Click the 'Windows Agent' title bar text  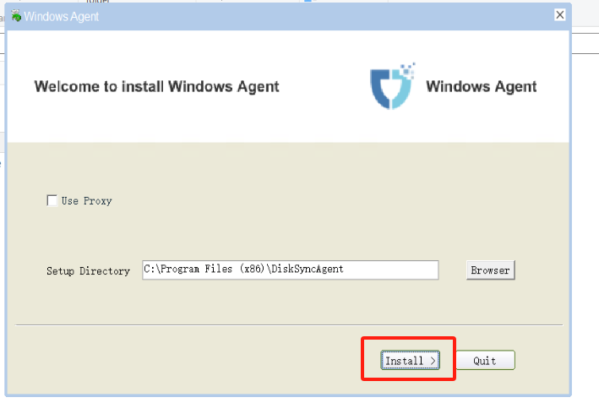point(61,16)
